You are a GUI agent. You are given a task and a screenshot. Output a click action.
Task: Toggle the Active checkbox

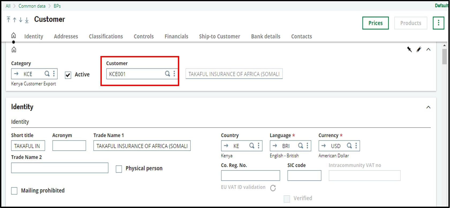click(68, 75)
